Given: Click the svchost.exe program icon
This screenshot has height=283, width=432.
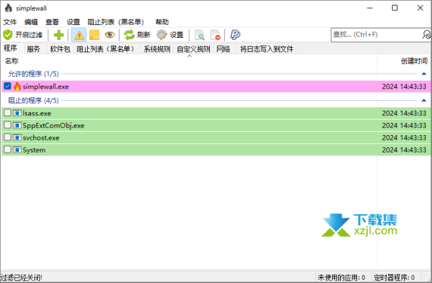Looking at the screenshot, I should click(17, 138).
